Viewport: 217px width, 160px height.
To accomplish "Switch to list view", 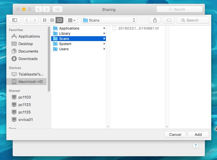I will [52, 20].
